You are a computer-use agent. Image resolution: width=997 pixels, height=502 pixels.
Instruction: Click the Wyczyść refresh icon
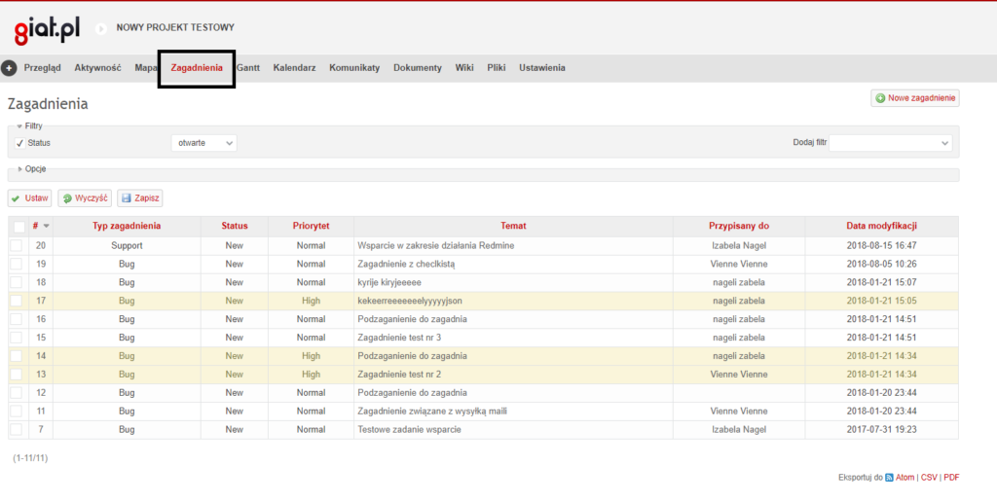click(x=67, y=198)
